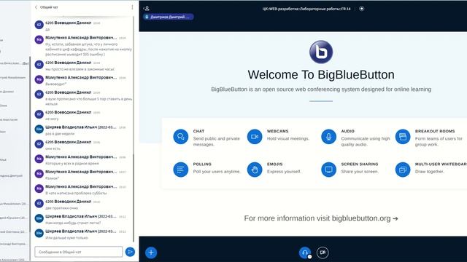The height and width of the screenshot is (262, 467).
Task: Click the chat panel vertical scrollbar
Action: click(134, 197)
